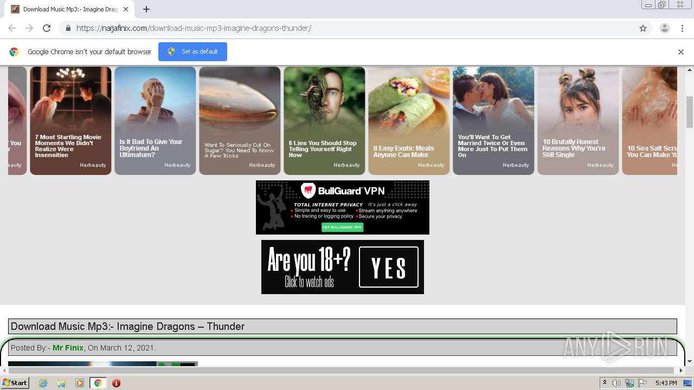Close the Download Music Mp3 tab
This screenshot has width=694, height=390.
(126, 9)
